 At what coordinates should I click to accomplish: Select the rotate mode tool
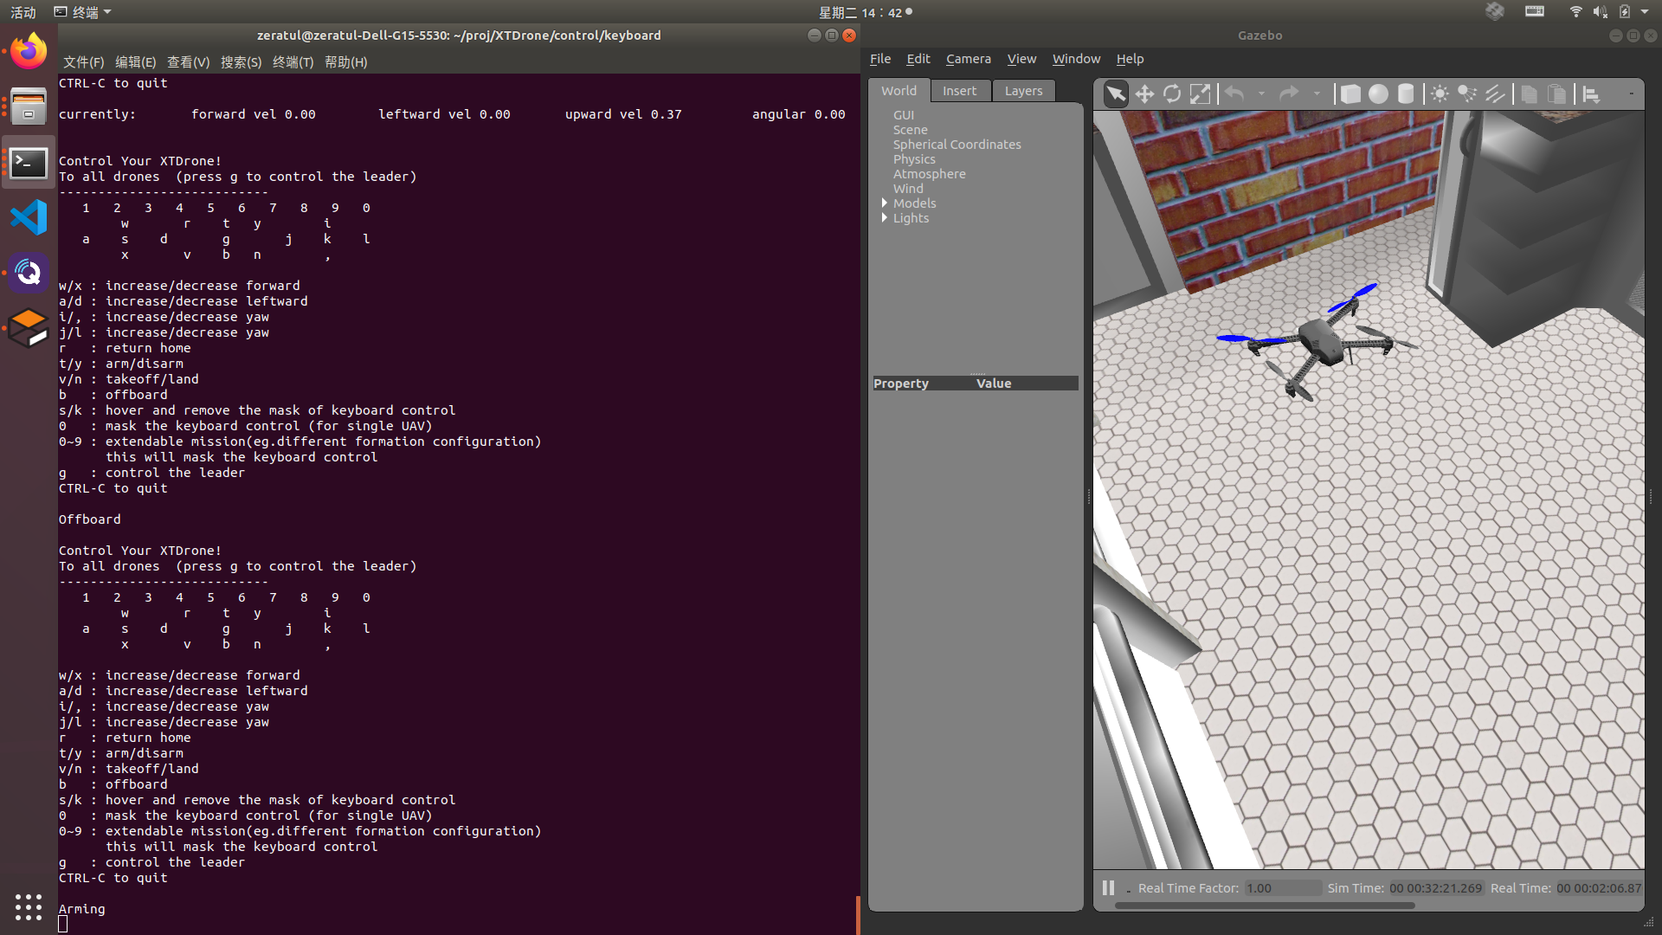coord(1172,94)
